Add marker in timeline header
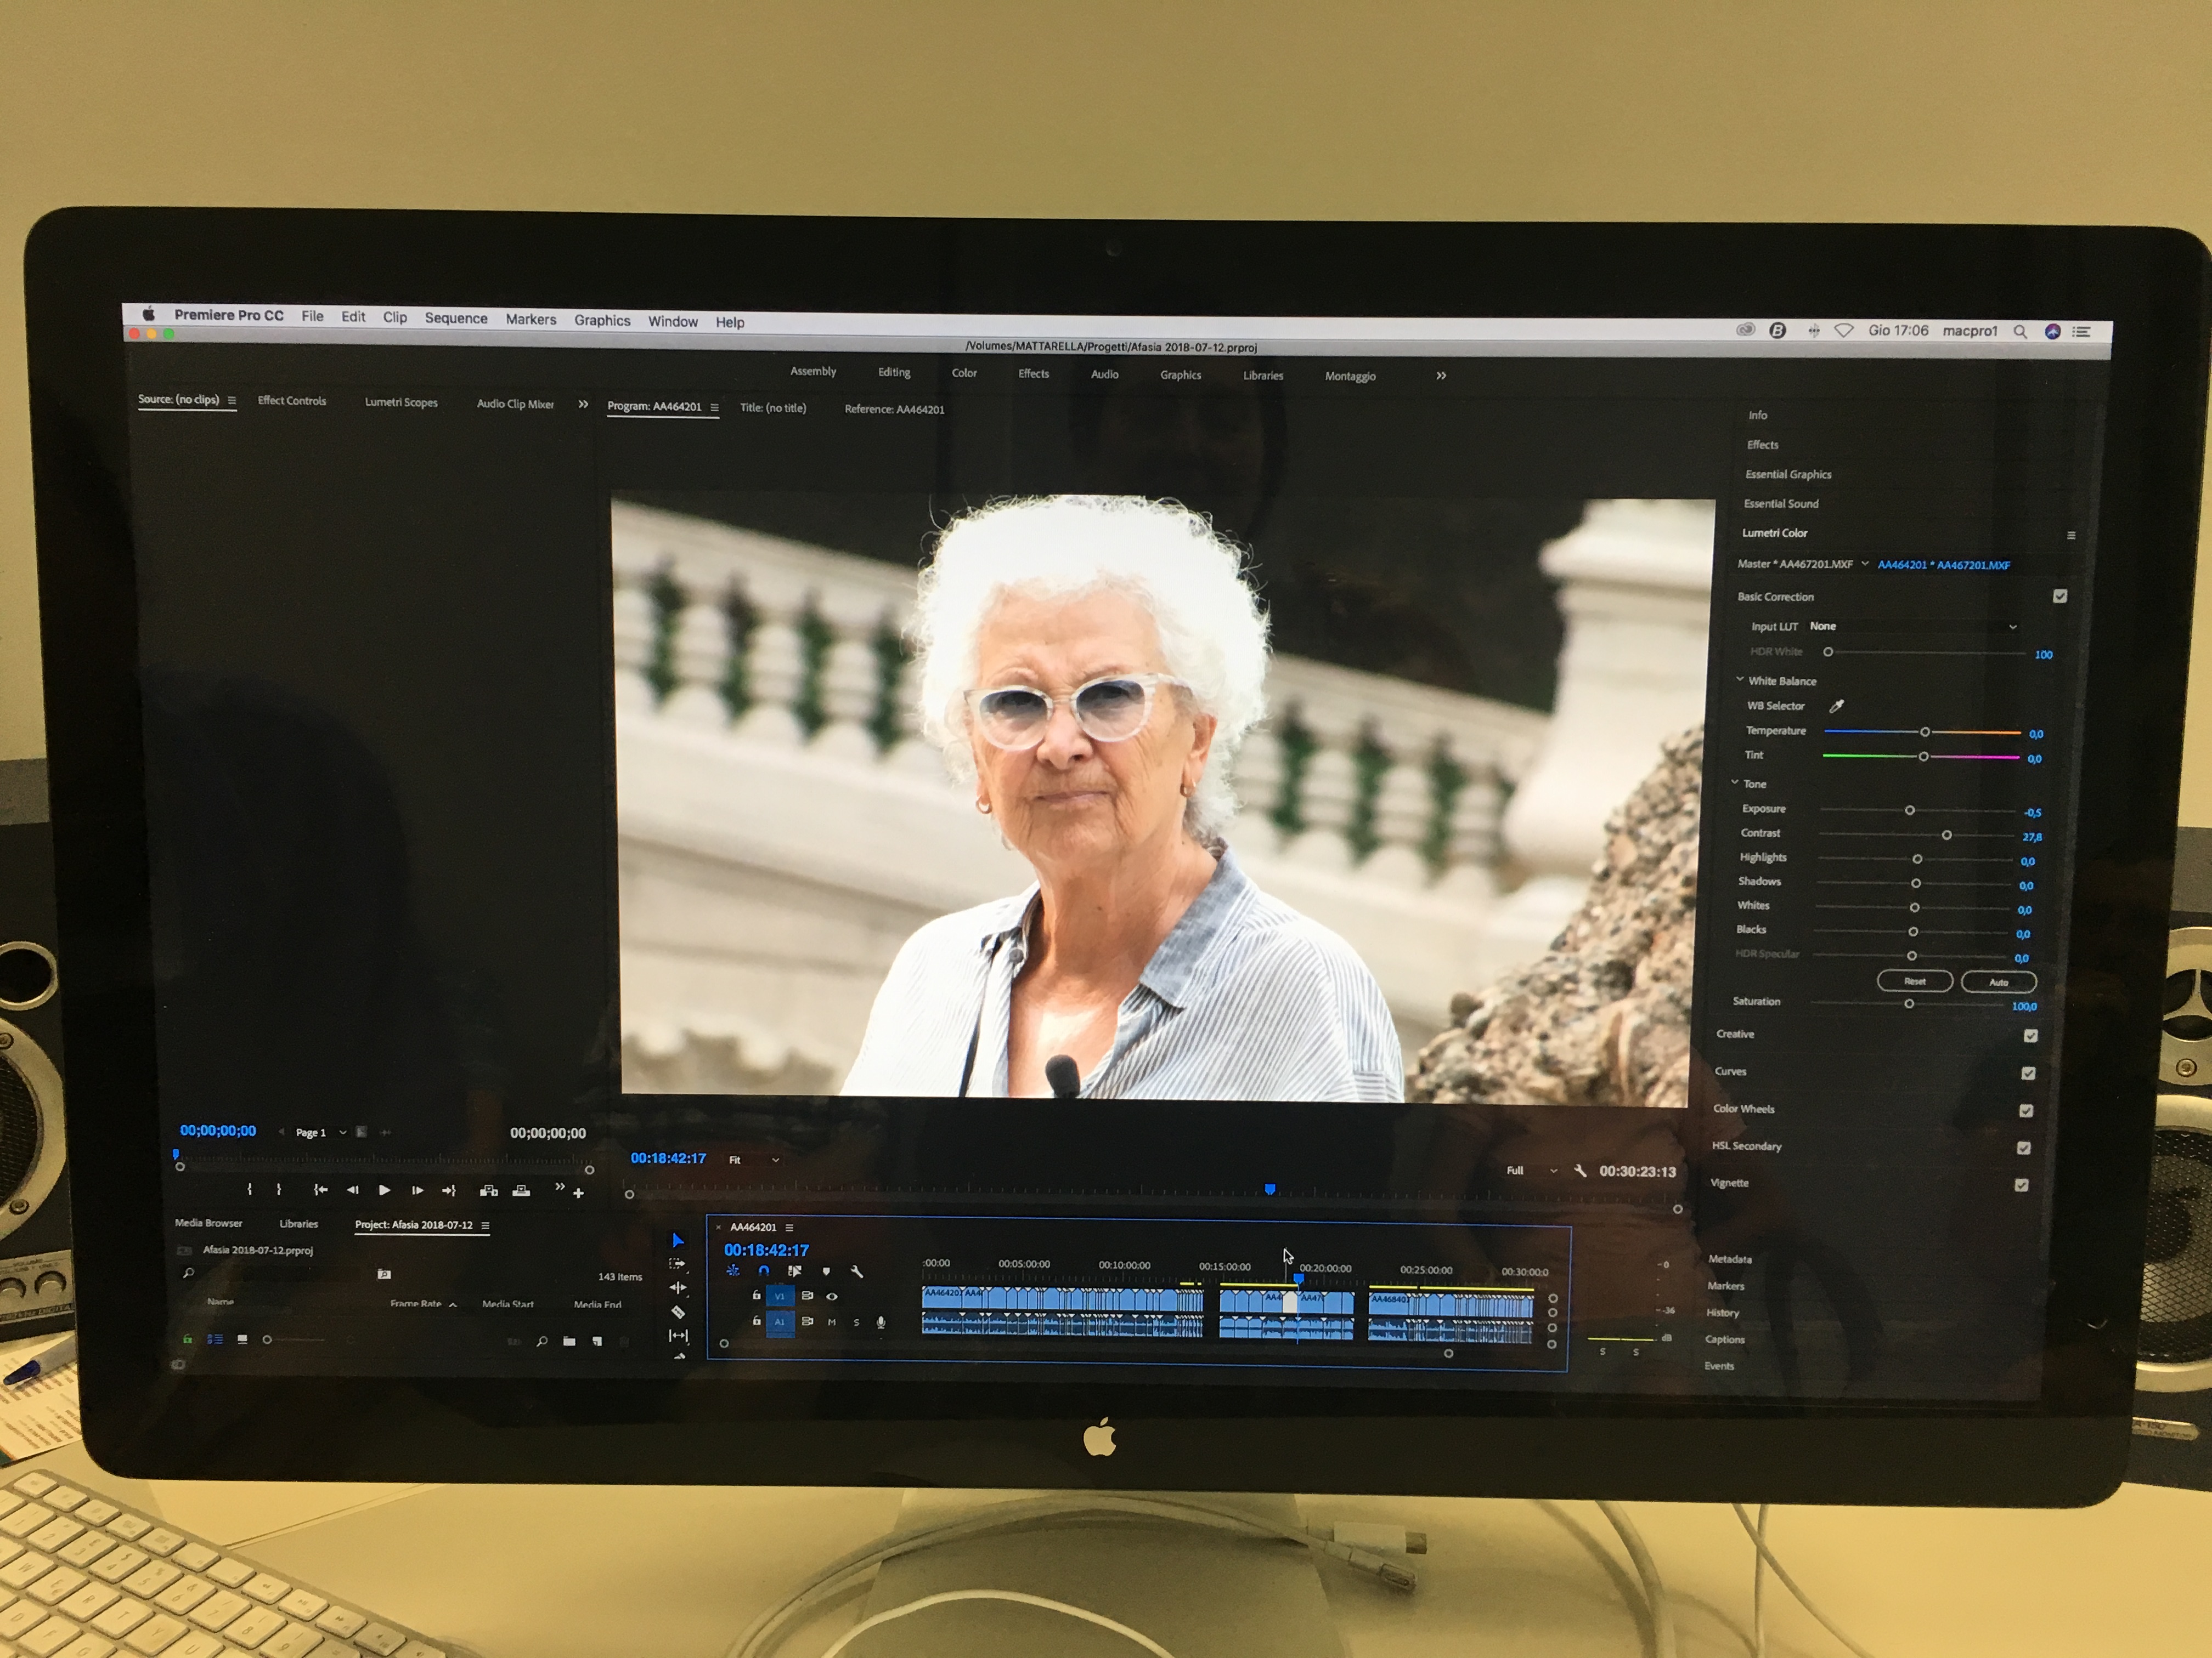 826,1272
